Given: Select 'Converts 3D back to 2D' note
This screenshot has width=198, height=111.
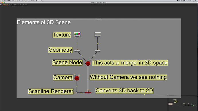Looking at the screenshot, I should 124,90.
